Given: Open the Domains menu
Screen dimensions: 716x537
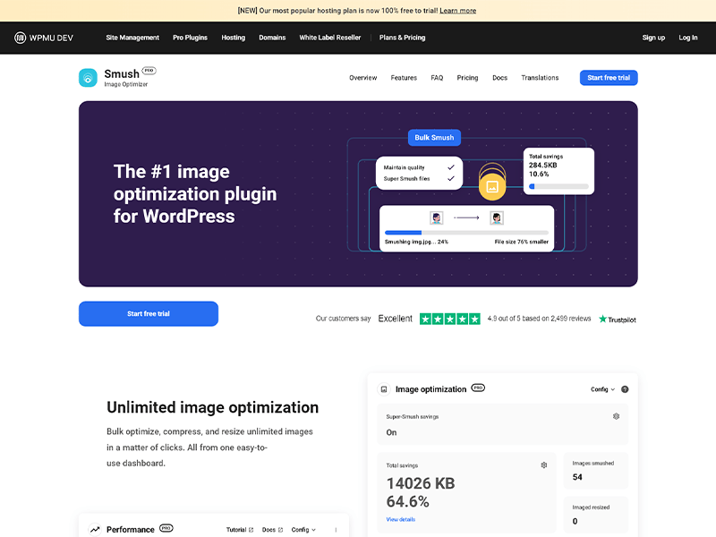Looking at the screenshot, I should click(272, 38).
